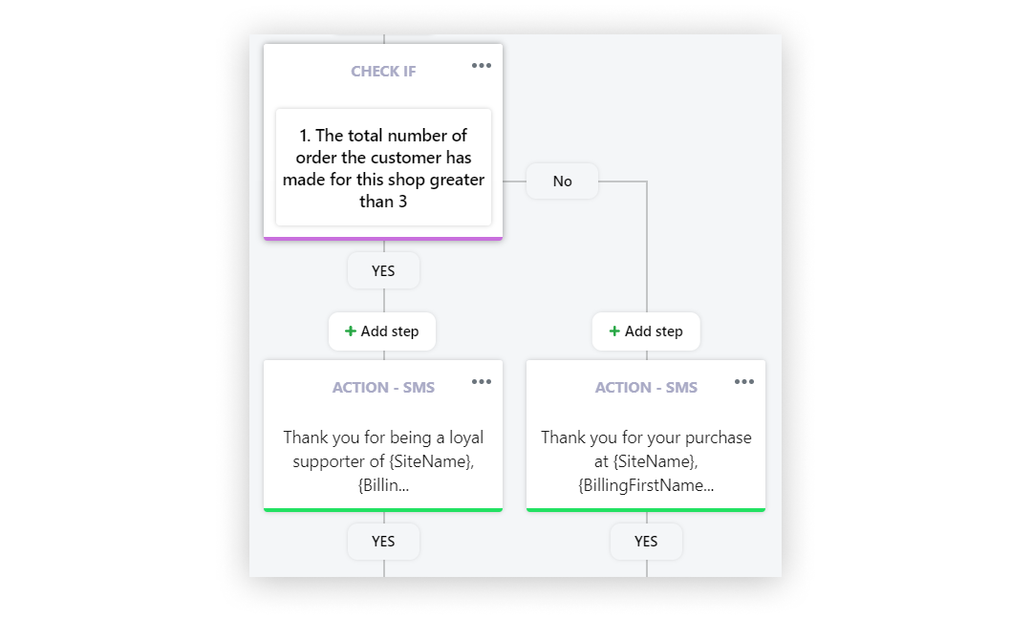Add a step on the No branch

(x=646, y=331)
